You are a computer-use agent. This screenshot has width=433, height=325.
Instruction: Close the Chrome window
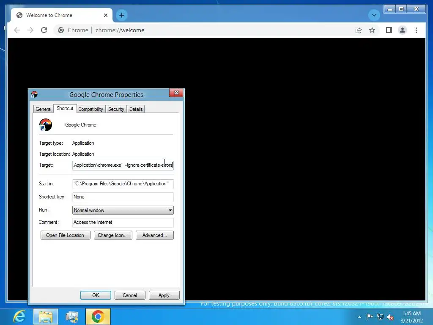tap(417, 9)
